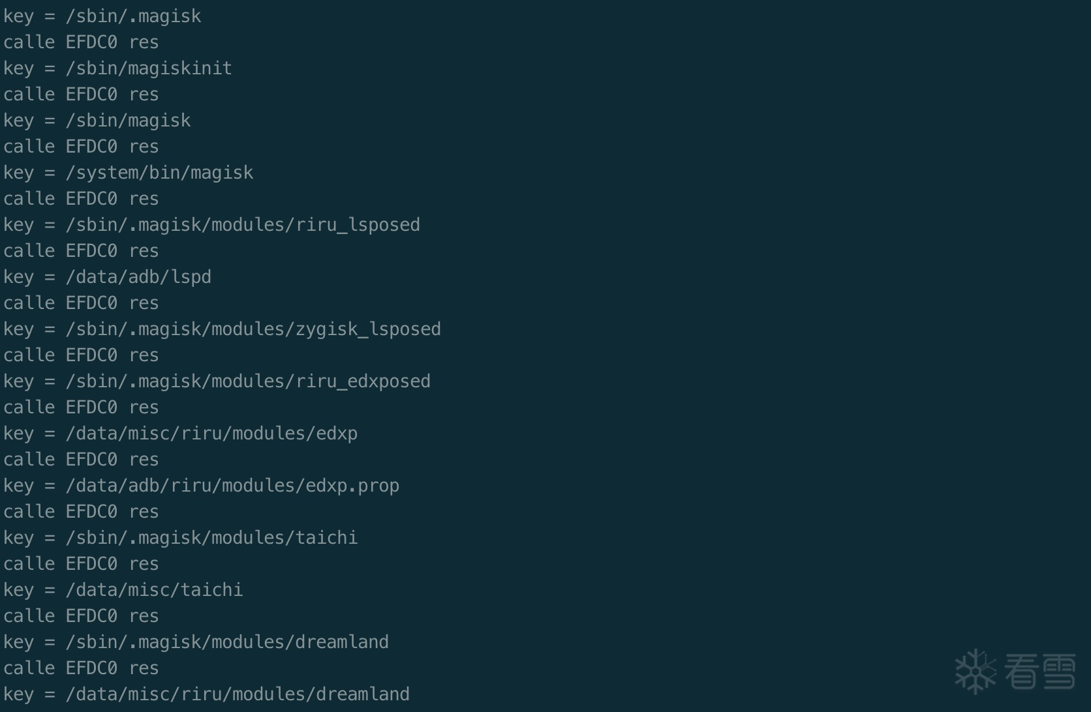The width and height of the screenshot is (1091, 712).
Task: Click the 看雪 watermark text
Action: pos(1040,672)
